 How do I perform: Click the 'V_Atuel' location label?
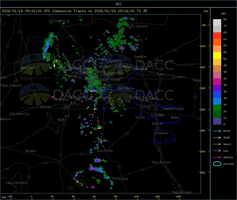(135, 97)
